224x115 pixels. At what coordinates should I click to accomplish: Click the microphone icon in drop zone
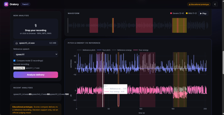tap(36, 25)
